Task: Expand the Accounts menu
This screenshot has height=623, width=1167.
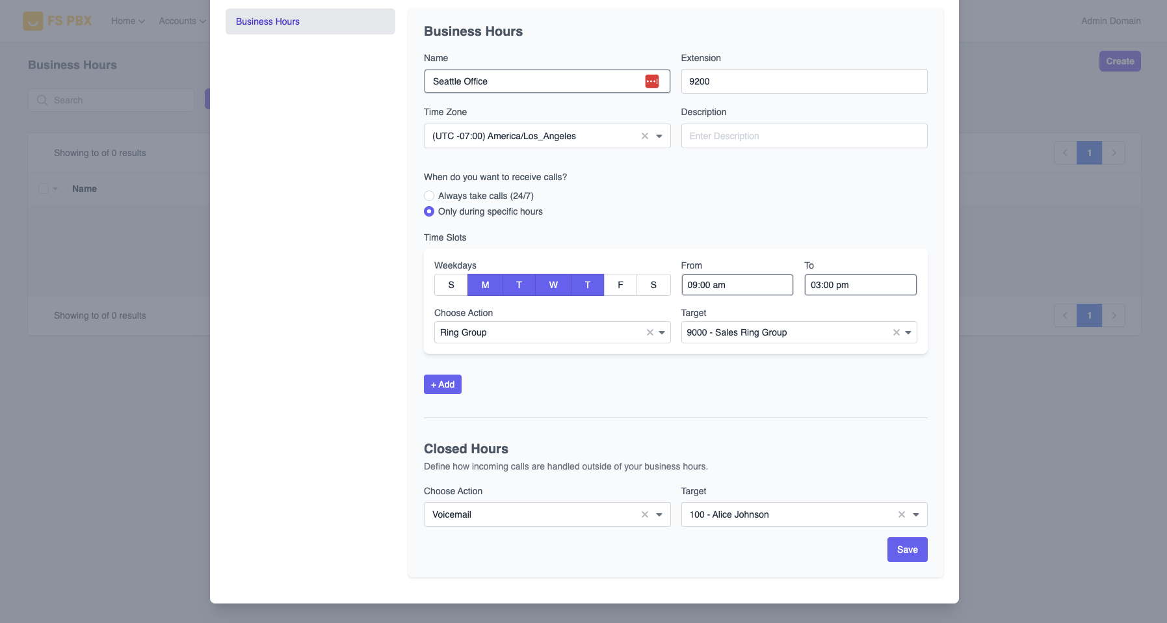Action: point(181,21)
